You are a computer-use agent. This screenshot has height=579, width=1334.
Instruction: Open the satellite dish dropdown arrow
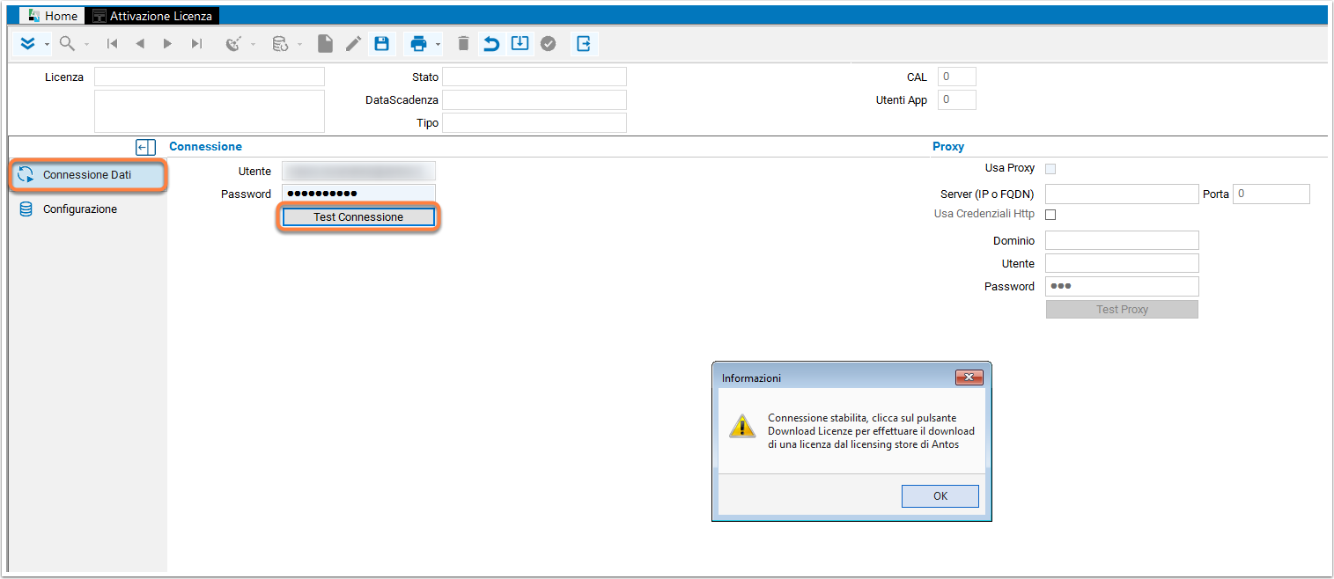click(253, 44)
